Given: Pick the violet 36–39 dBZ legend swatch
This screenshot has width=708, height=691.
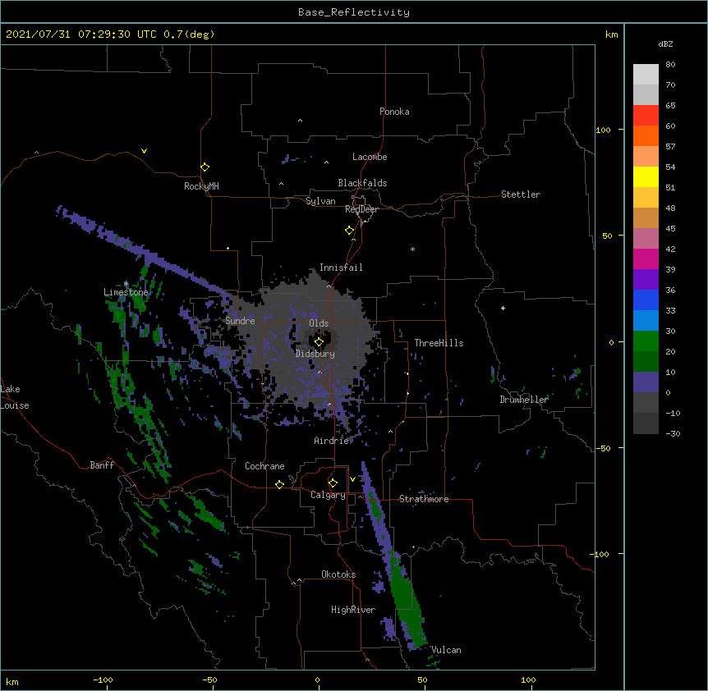Looking at the screenshot, I should point(646,279).
